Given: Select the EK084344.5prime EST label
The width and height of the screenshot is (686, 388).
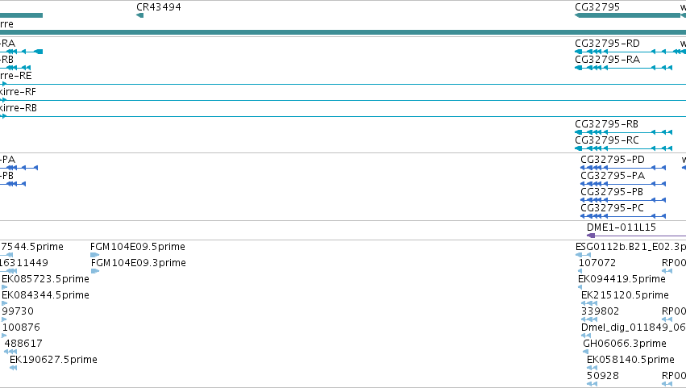Looking at the screenshot, I should [x=45, y=295].
